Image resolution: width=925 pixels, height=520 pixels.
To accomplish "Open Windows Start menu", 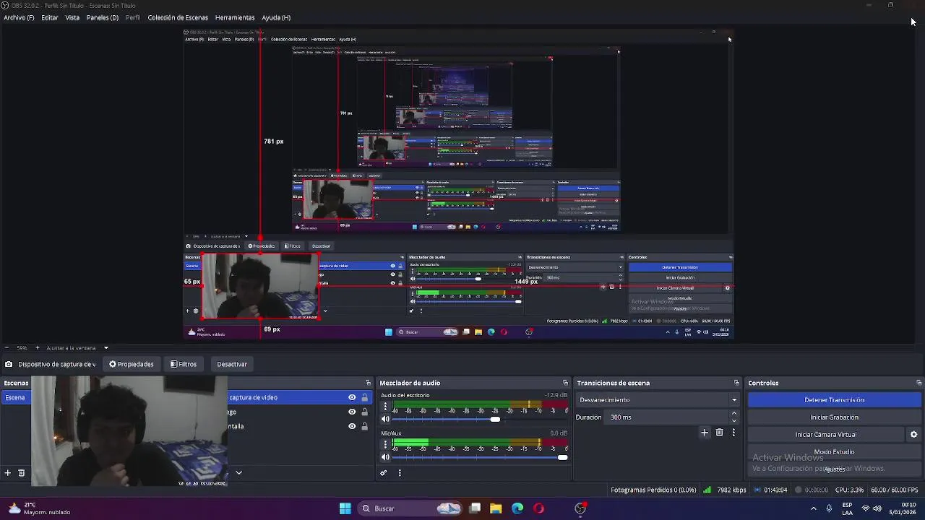I will [345, 508].
